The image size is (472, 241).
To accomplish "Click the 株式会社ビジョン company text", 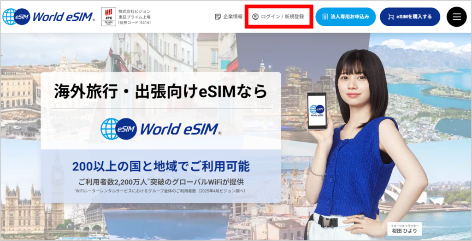I will (135, 12).
